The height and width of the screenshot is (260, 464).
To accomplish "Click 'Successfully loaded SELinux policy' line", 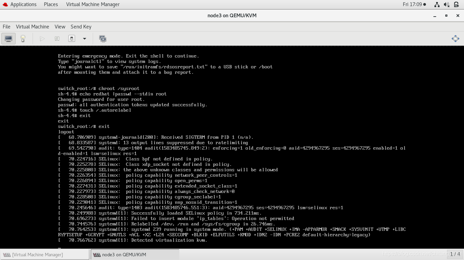I will pos(160,213).
